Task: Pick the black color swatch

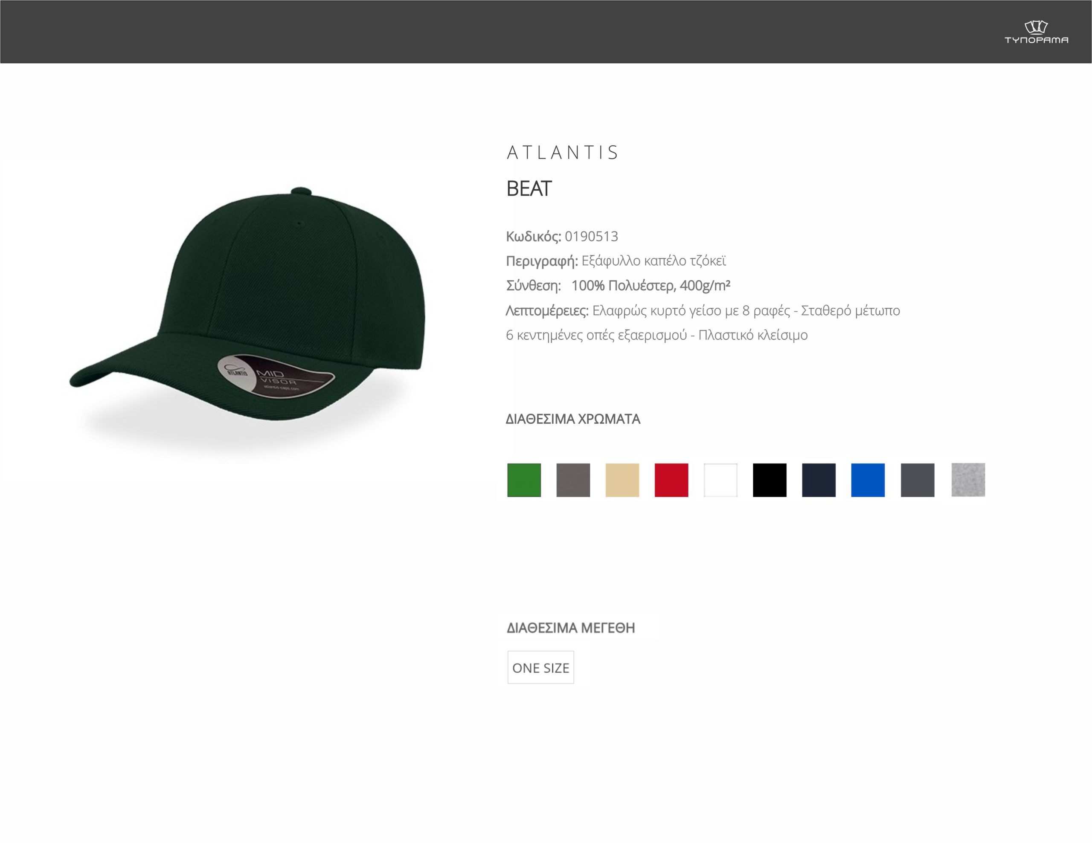Action: pyautogui.click(x=770, y=480)
